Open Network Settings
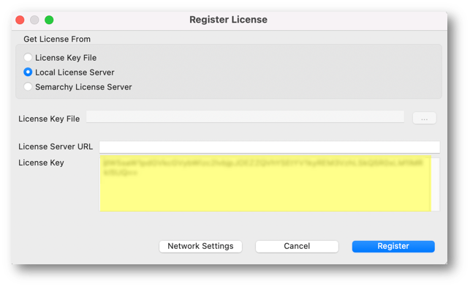This screenshot has width=470, height=287. pos(200,246)
